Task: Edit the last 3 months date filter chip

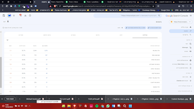Action: click(135, 28)
